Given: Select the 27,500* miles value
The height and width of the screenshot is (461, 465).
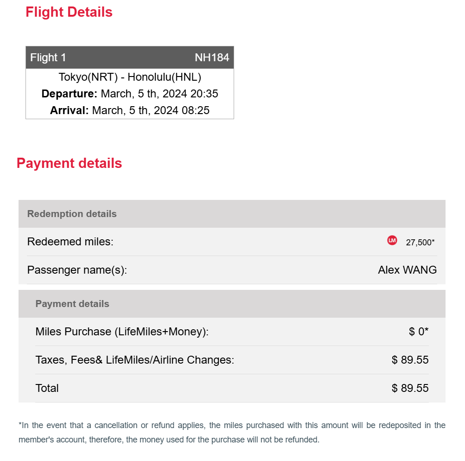Looking at the screenshot, I should click(420, 243).
